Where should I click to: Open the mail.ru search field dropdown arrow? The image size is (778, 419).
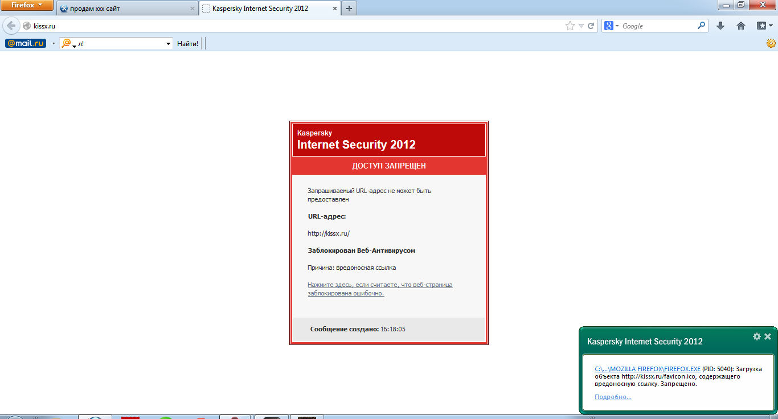click(x=168, y=43)
